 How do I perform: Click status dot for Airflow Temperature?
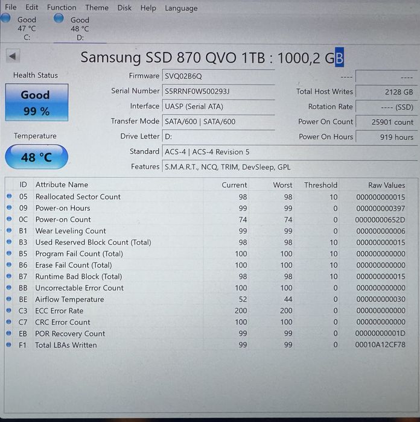pyautogui.click(x=9, y=299)
